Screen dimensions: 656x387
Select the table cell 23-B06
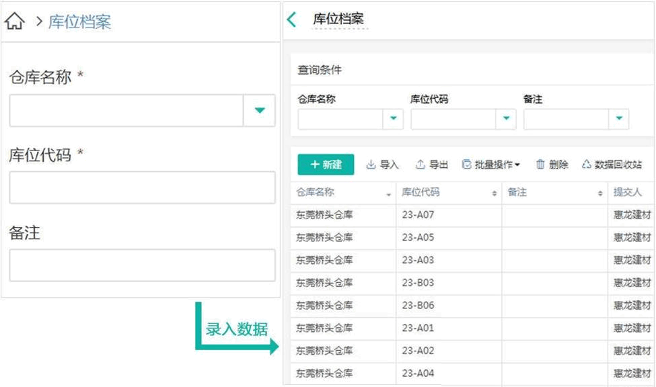[x=418, y=305]
